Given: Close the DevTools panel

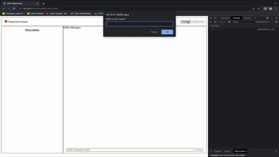Looking at the screenshot, I should [x=276, y=18].
